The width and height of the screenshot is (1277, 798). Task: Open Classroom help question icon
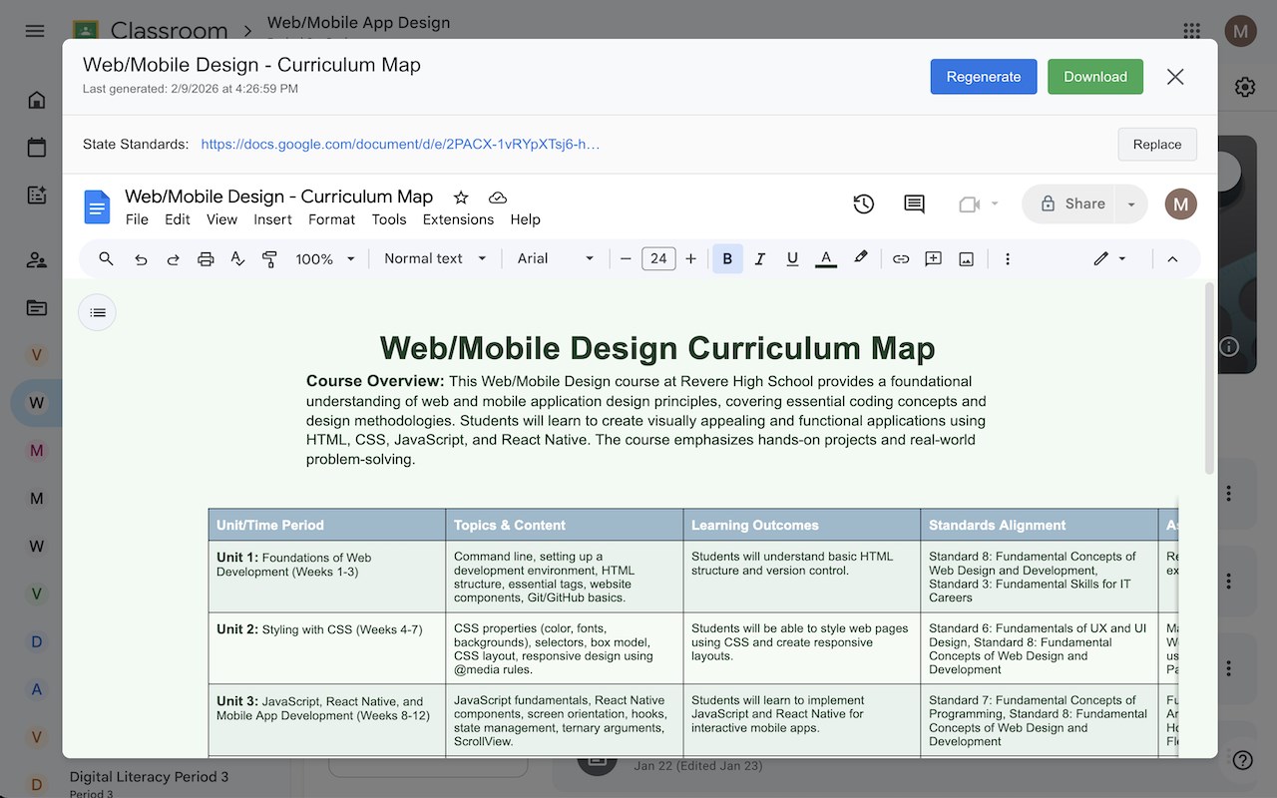tap(1242, 760)
